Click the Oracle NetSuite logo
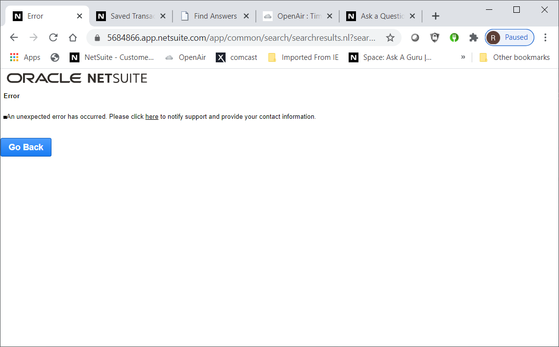Image resolution: width=559 pixels, height=347 pixels. tap(77, 78)
